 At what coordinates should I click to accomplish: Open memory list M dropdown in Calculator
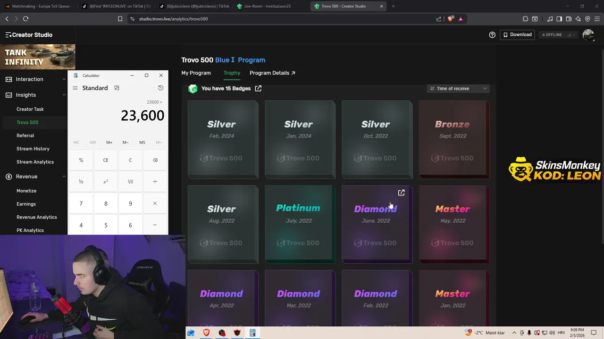coord(159,142)
